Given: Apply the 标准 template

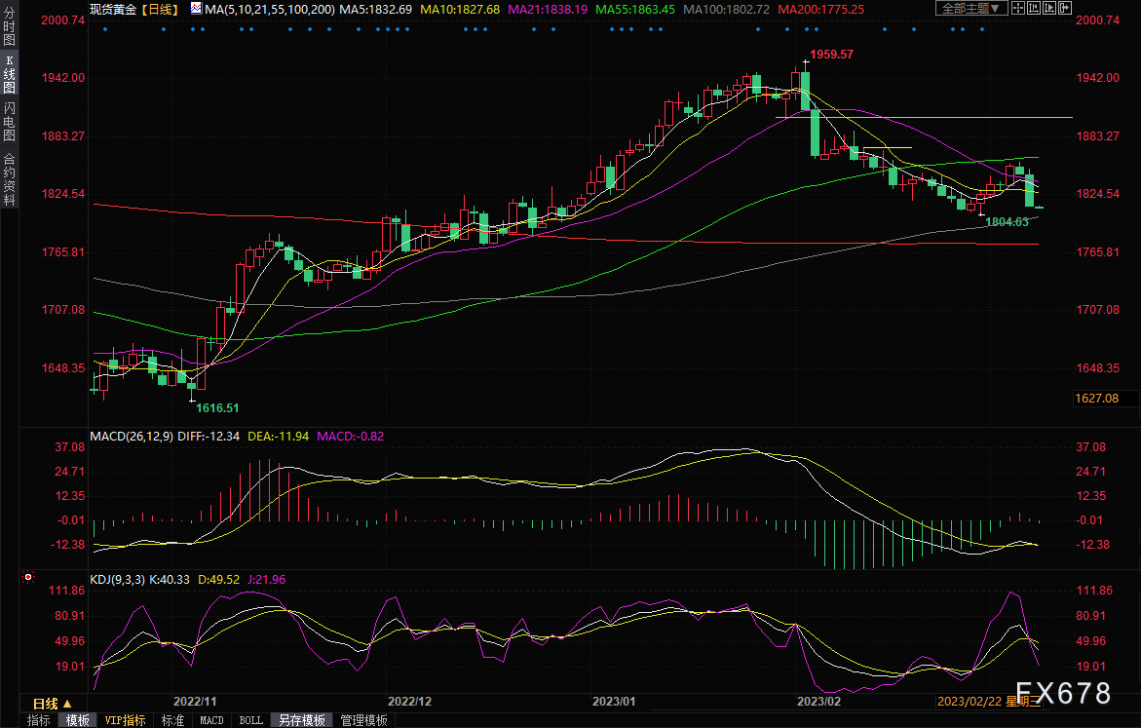Looking at the screenshot, I should 172,720.
